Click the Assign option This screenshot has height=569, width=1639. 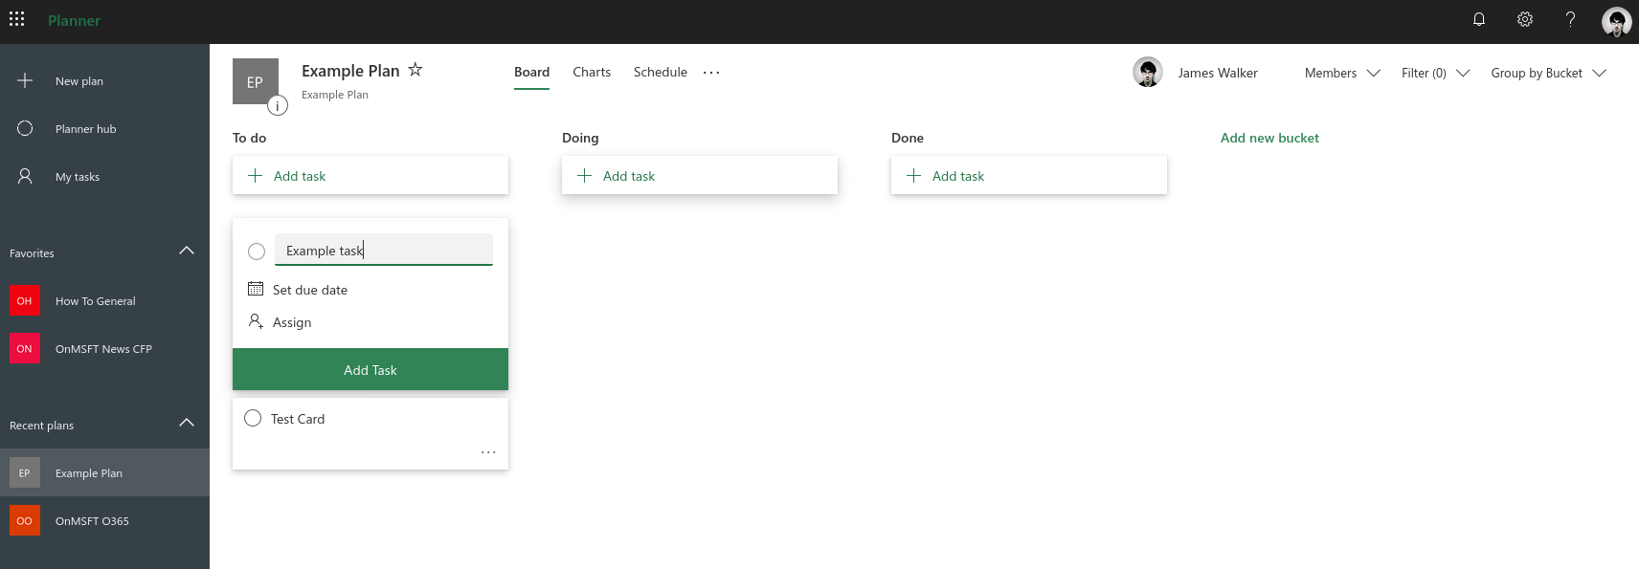coord(292,322)
